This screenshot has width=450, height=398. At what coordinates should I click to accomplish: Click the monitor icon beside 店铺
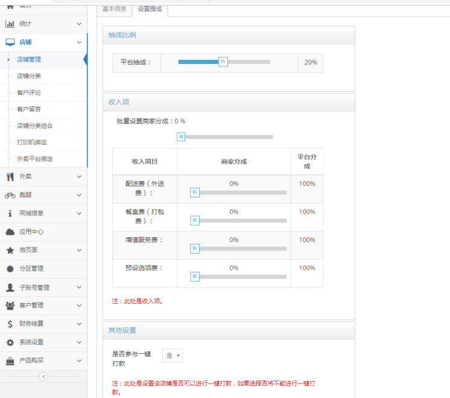tap(10, 42)
